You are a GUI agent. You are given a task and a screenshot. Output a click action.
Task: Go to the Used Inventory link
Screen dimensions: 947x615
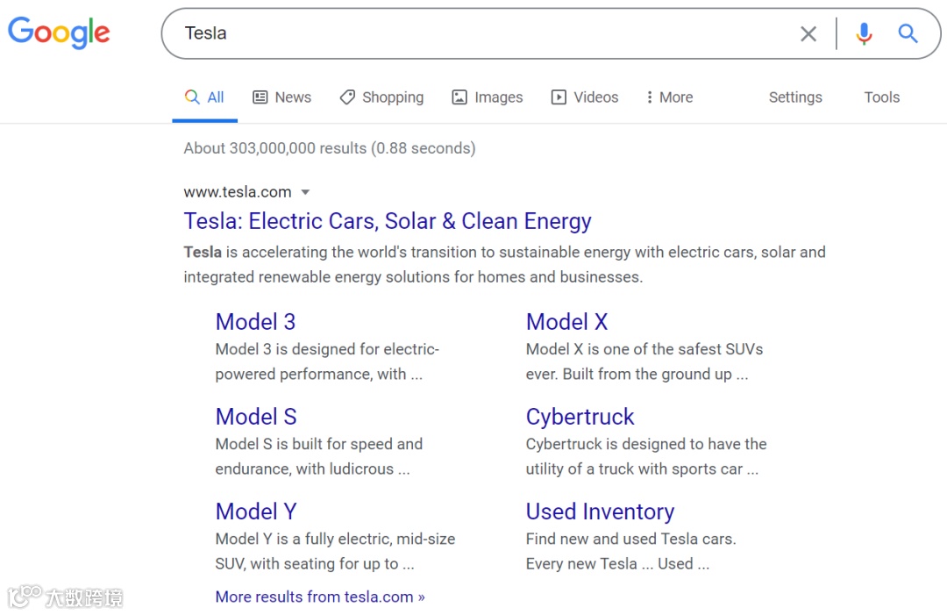(600, 511)
